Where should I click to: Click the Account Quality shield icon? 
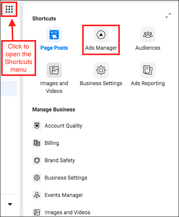[x=37, y=126]
